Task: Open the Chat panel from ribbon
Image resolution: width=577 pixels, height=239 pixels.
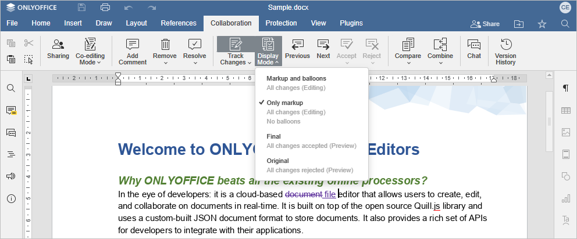Action: [x=474, y=49]
